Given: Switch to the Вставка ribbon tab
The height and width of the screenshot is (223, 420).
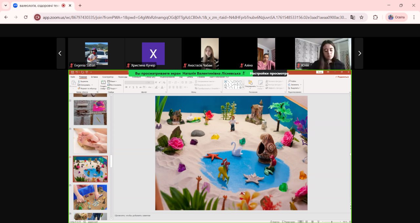Looking at the screenshot, I should [x=94, y=77].
